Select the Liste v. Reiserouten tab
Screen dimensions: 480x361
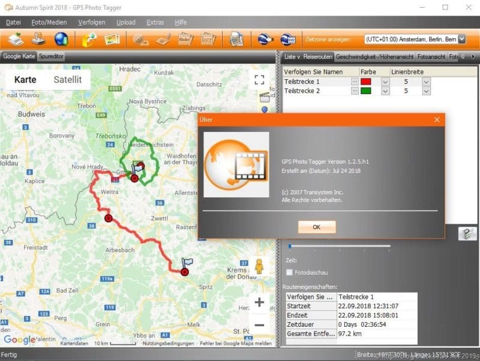[x=308, y=56]
